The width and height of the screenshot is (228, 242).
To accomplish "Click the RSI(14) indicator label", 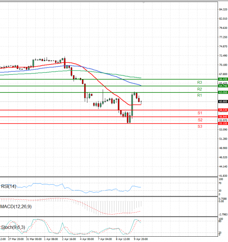I will coord(8,187).
